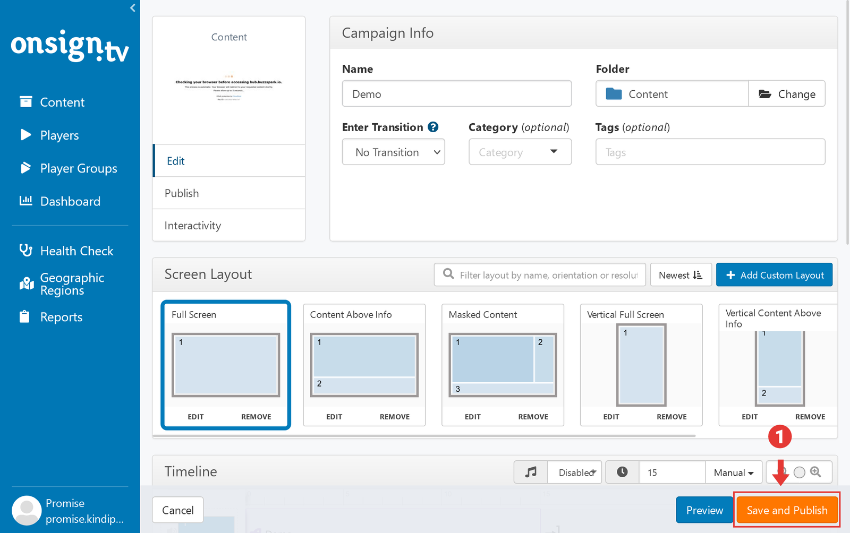Click the Save and Publish button
Viewport: 850px width, 533px height.
[x=786, y=510]
